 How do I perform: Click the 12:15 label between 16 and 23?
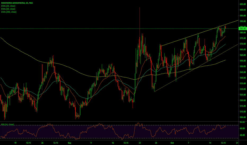126,143
